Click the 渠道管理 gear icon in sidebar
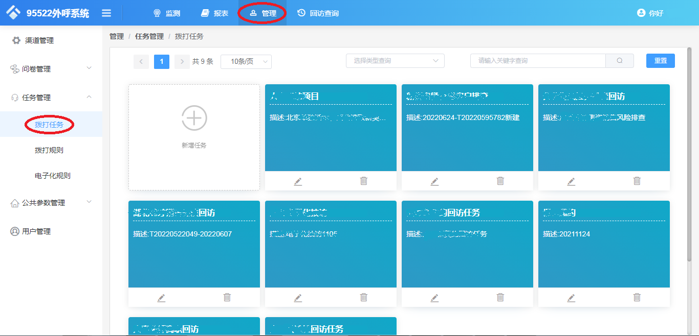Image resolution: width=699 pixels, height=336 pixels. pos(16,40)
